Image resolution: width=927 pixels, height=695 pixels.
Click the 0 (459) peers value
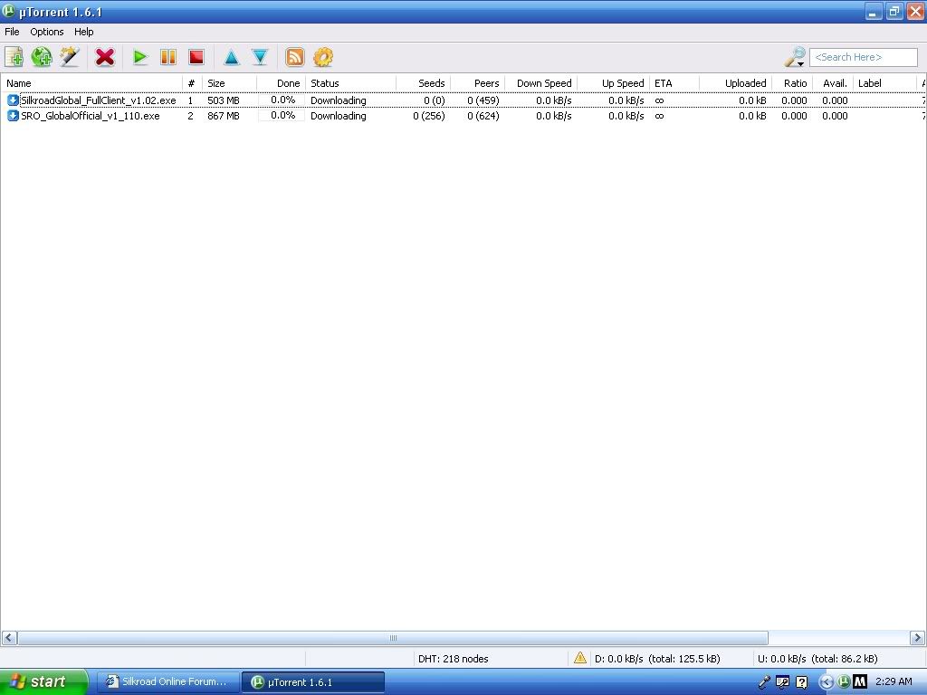click(483, 100)
